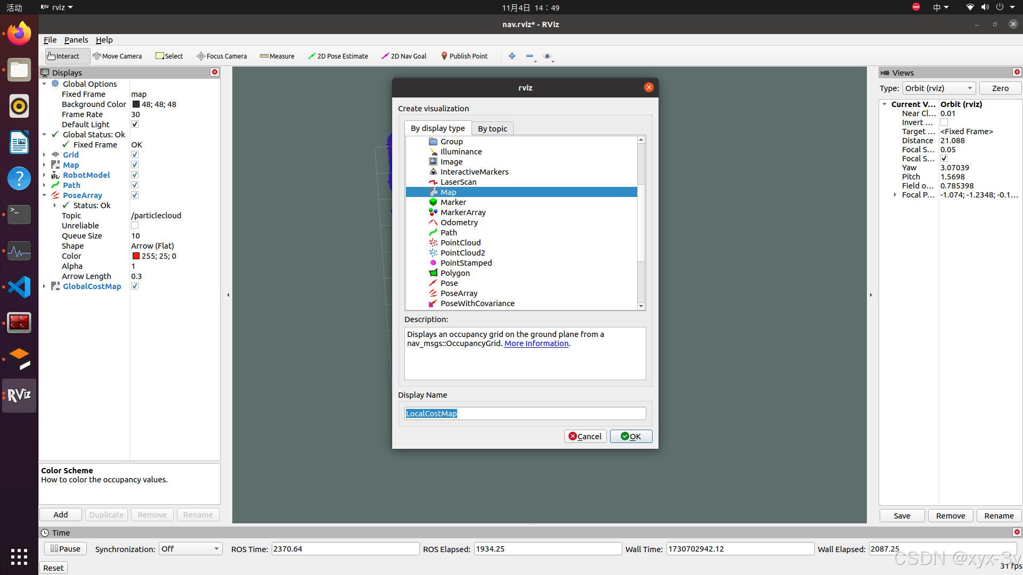The image size is (1023, 575).
Task: Click OK to create the visualization
Action: pyautogui.click(x=631, y=437)
